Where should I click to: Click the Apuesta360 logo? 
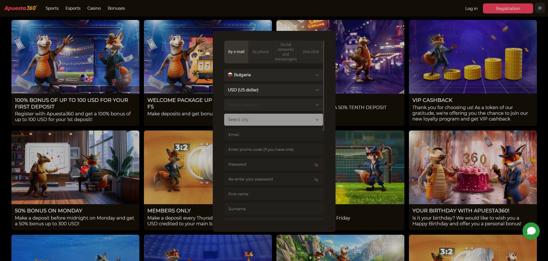tap(21, 8)
